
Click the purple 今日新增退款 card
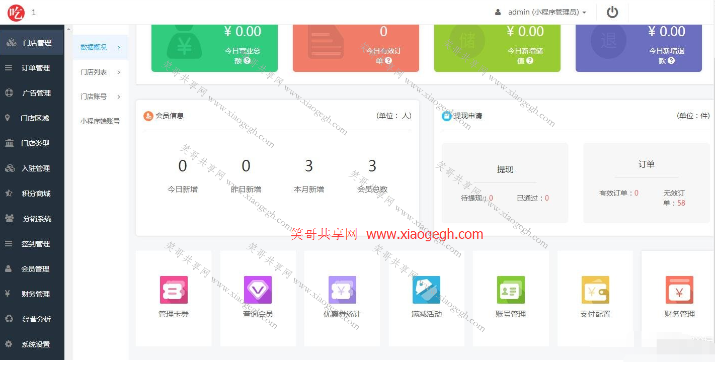[639, 48]
